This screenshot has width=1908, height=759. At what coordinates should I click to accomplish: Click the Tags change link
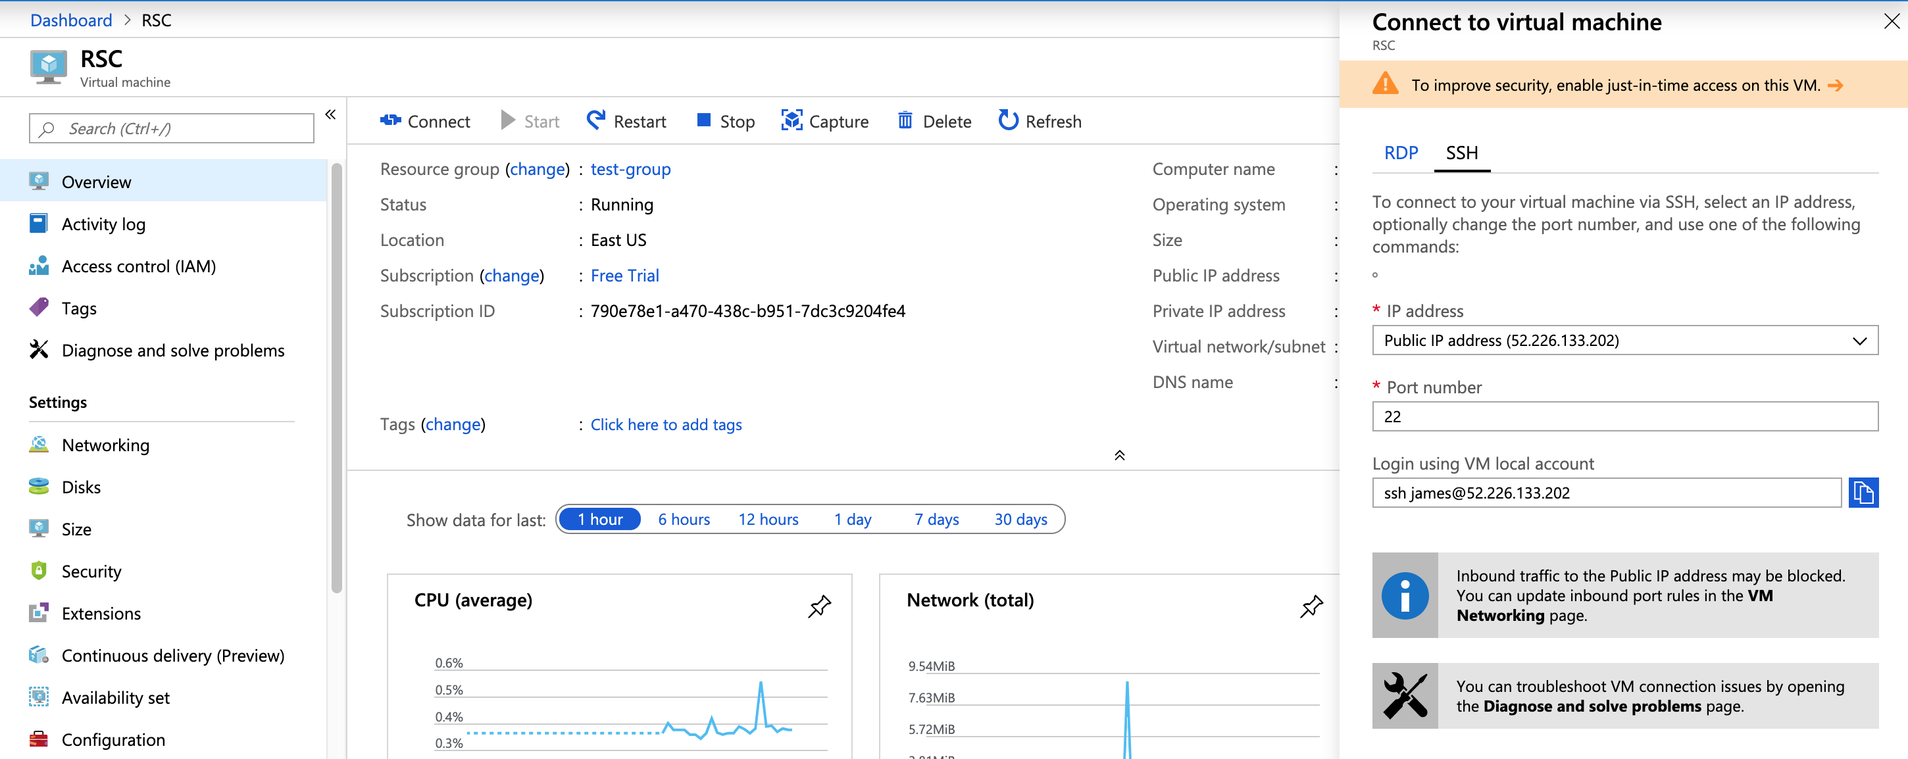(x=453, y=425)
